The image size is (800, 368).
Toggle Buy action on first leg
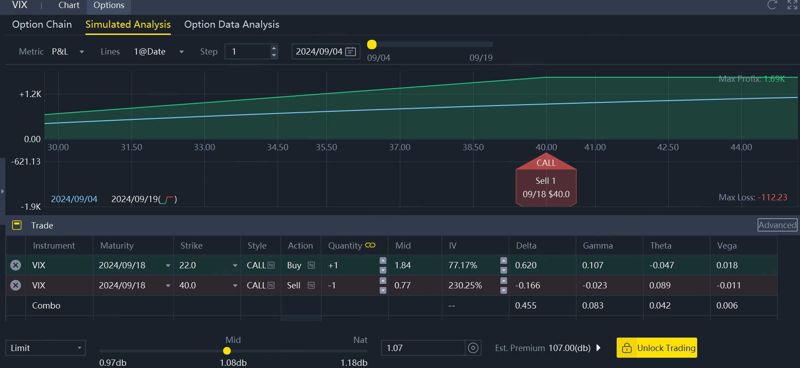[311, 265]
